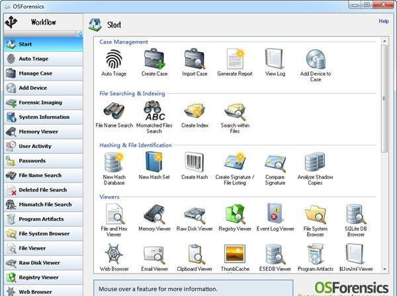Open Raw Disk Viewer icon in Viewers section
Image resolution: width=397 pixels, height=296 pixels.
click(x=195, y=215)
